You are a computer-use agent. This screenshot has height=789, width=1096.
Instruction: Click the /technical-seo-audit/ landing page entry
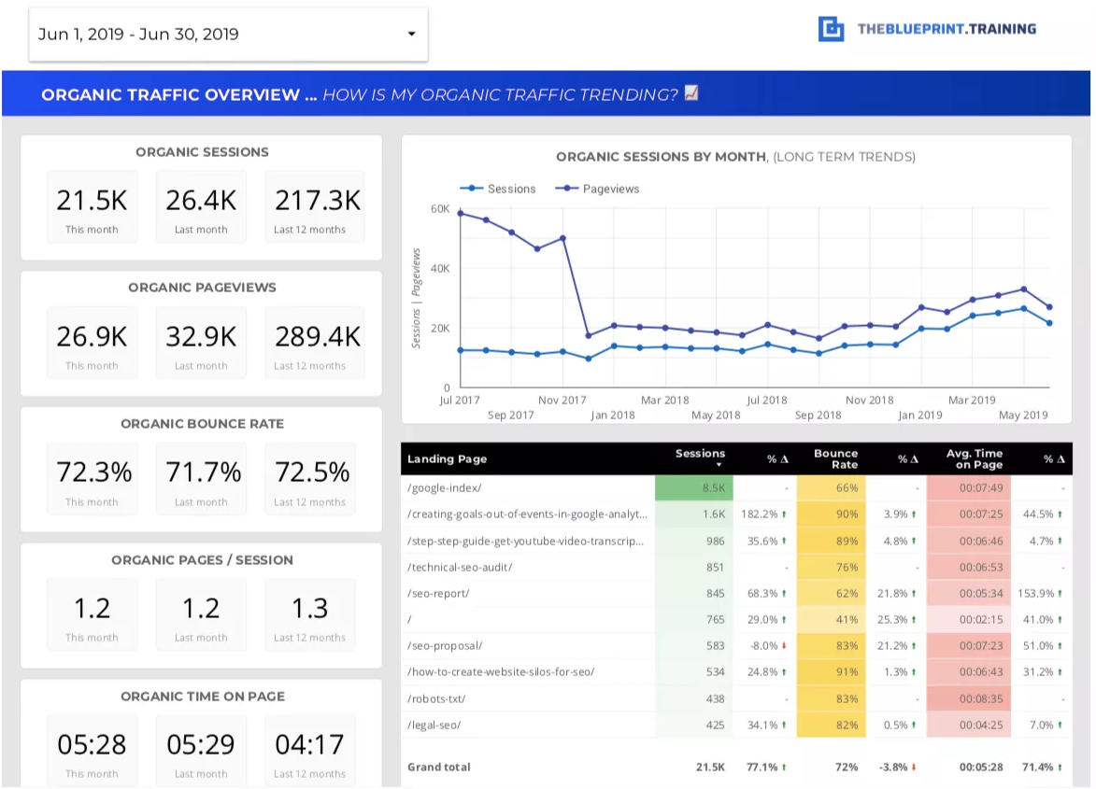point(460,568)
